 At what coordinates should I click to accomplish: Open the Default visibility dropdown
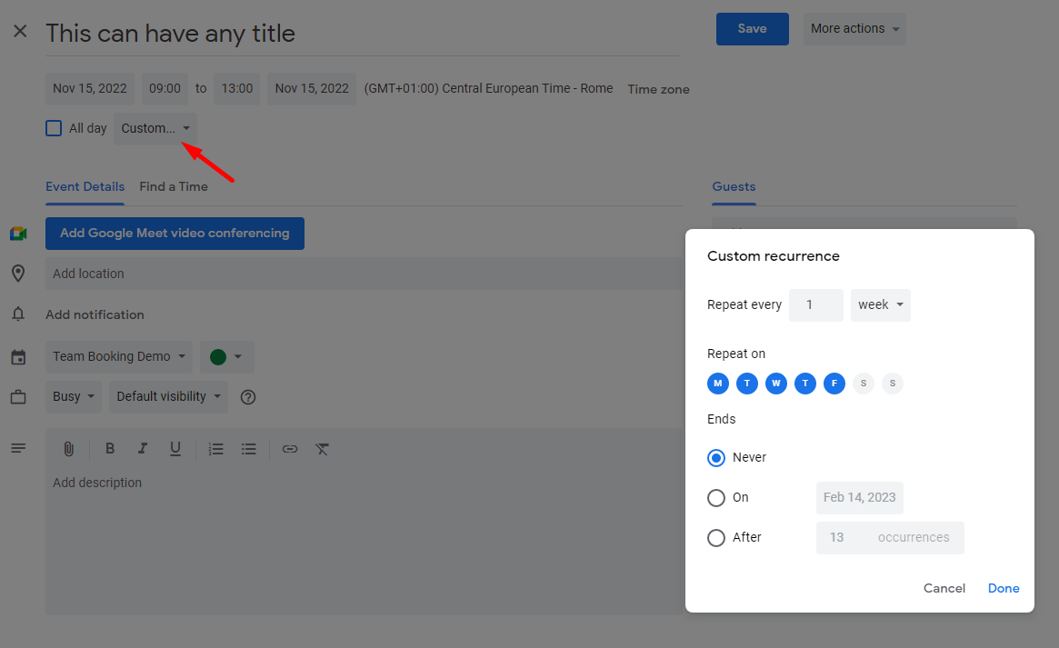pyautogui.click(x=168, y=397)
